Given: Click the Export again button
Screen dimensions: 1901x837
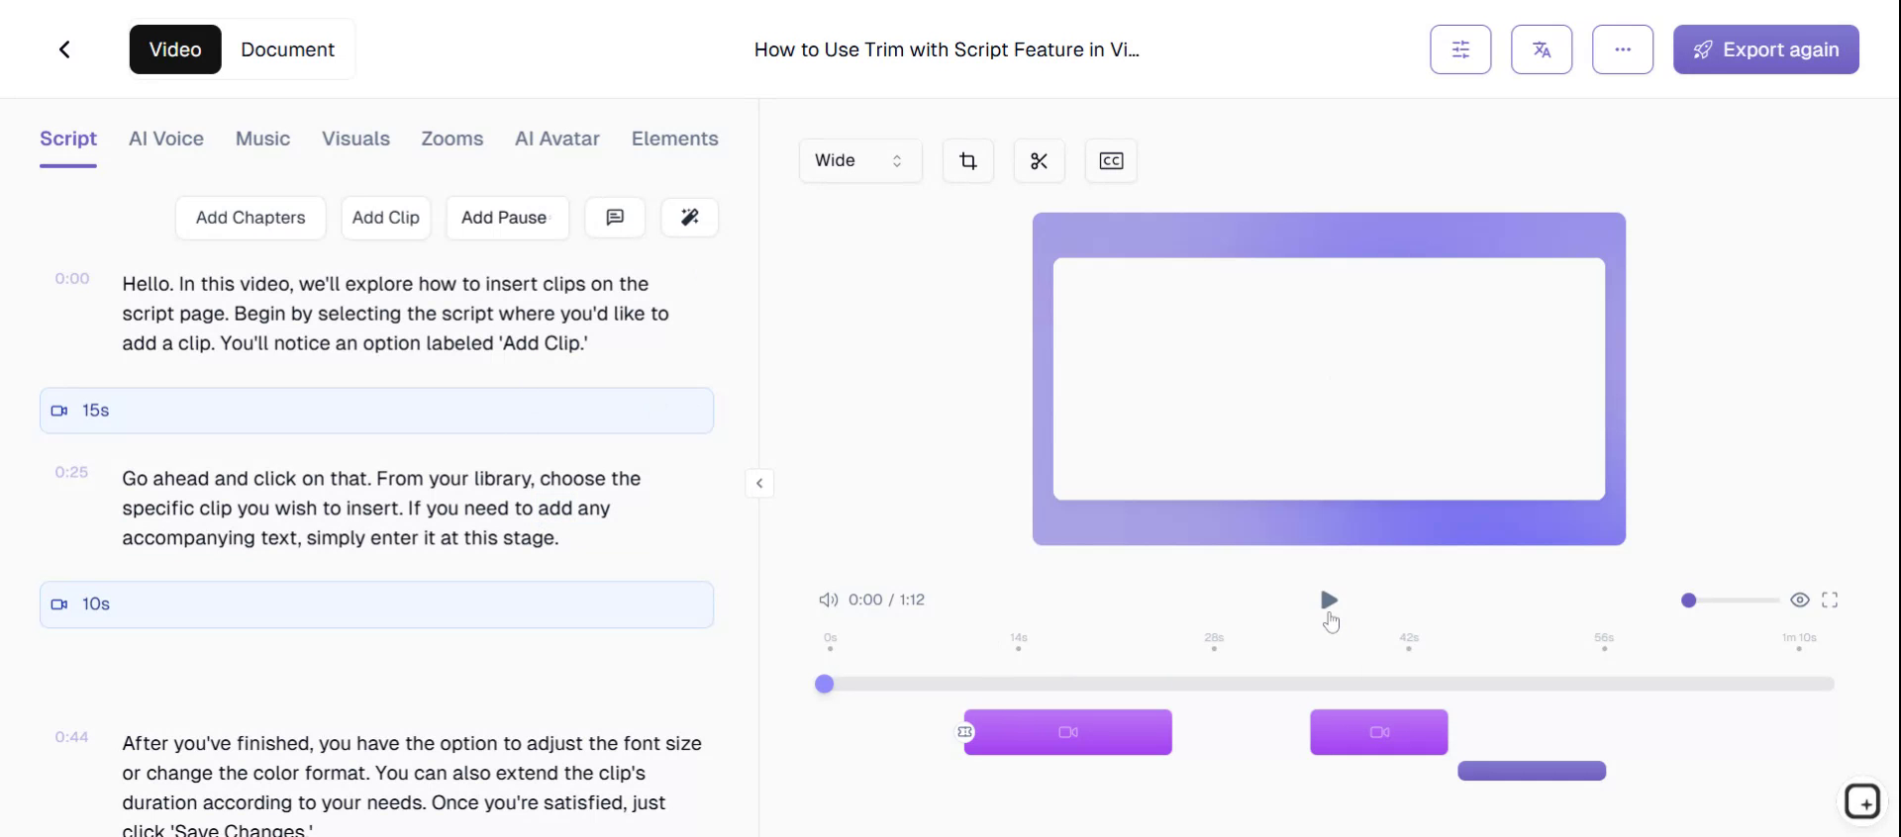Looking at the screenshot, I should tap(1765, 49).
